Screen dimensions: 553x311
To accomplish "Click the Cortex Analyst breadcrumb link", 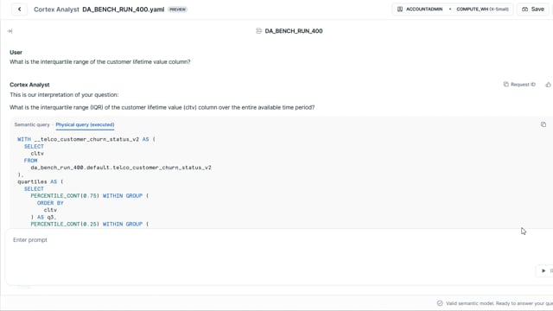I will coord(56,10).
